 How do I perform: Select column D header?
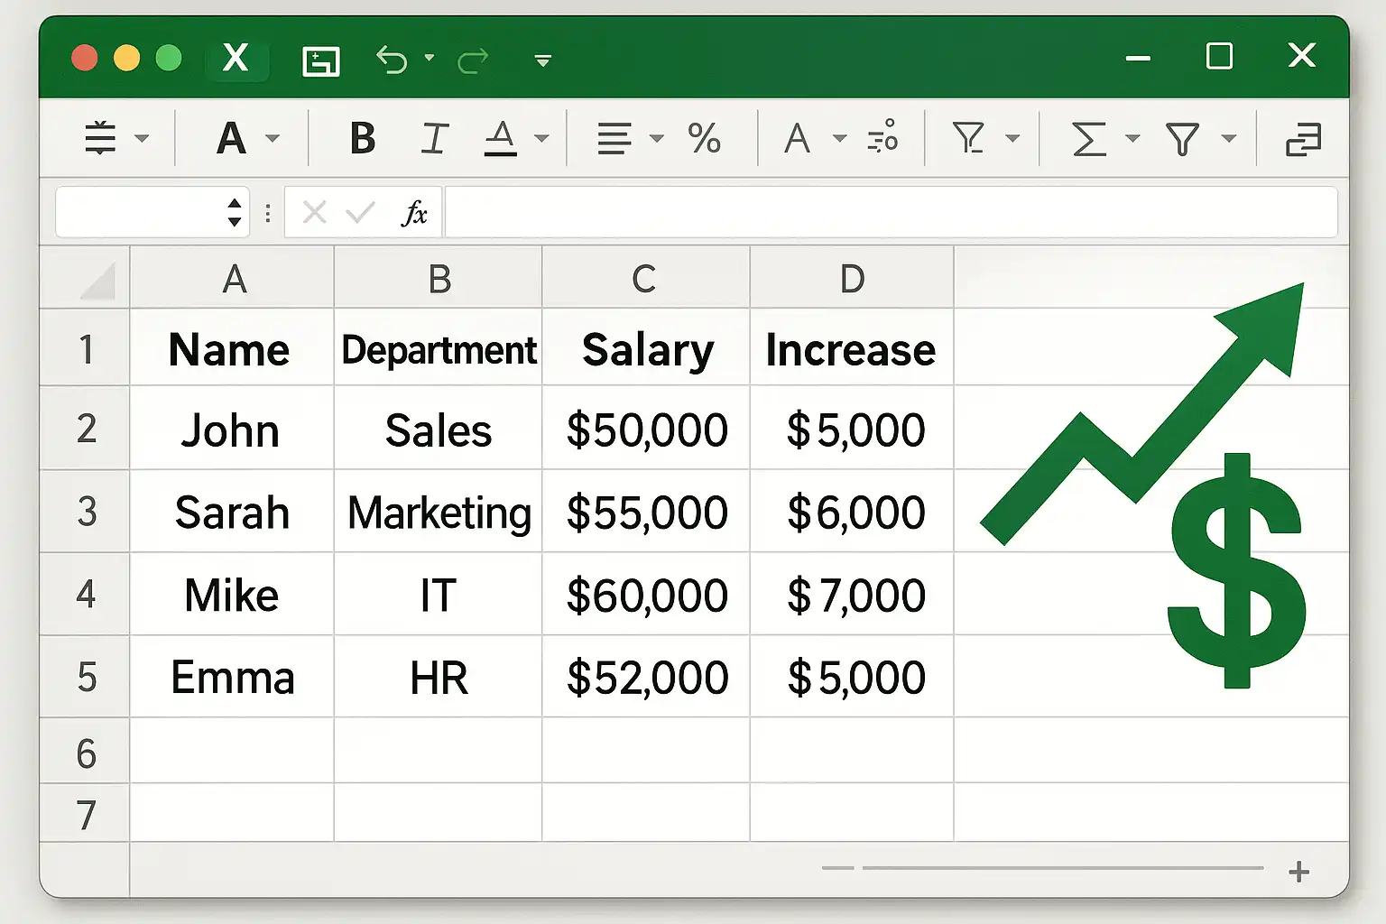click(x=852, y=278)
